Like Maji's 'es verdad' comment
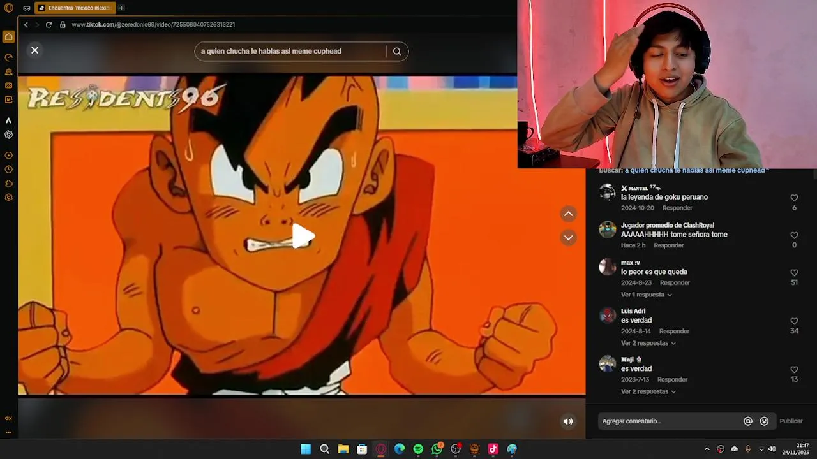817x459 pixels. [x=794, y=370]
